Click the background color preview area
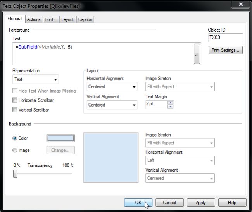The image size is (252, 212). pos(111,158)
